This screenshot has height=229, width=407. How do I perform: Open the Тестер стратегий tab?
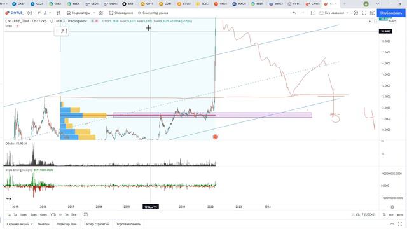96,224
